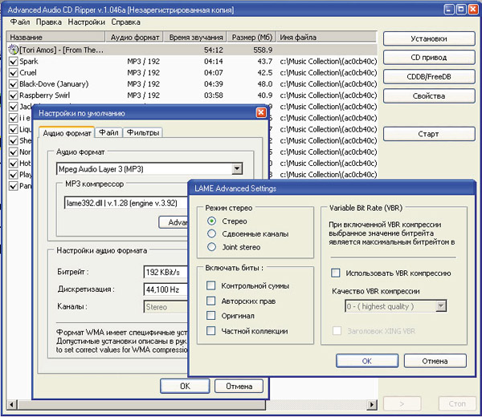Click the 04:39 duration cell
The width and height of the screenshot is (482, 417).
[214, 84]
